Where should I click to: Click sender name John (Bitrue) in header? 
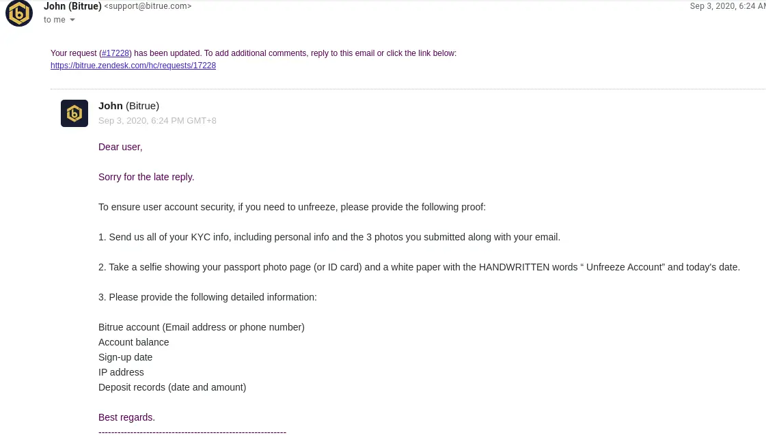click(x=72, y=6)
